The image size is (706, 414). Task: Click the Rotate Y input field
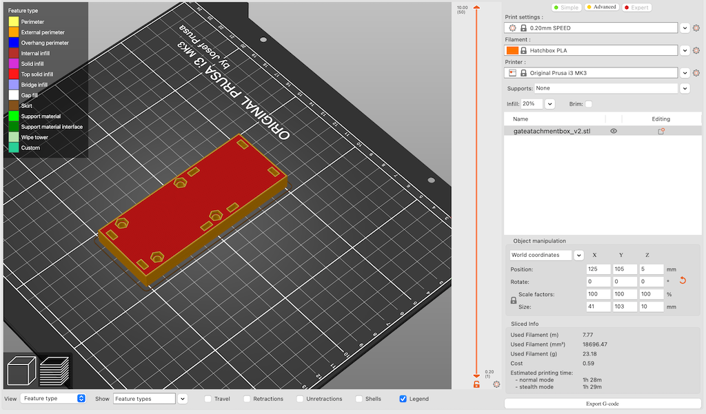coord(625,282)
